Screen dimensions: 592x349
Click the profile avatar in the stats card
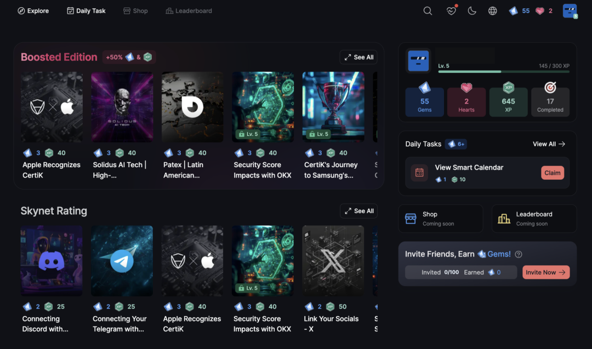coord(418,61)
